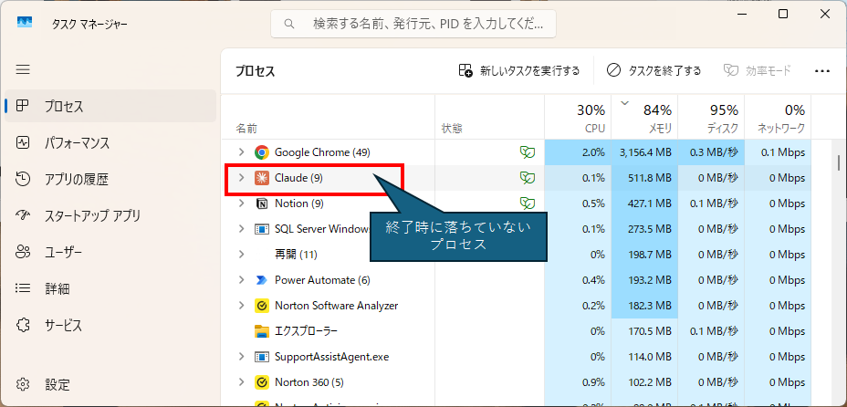Click 新しいタスクを実行する (Run new task)

point(519,70)
